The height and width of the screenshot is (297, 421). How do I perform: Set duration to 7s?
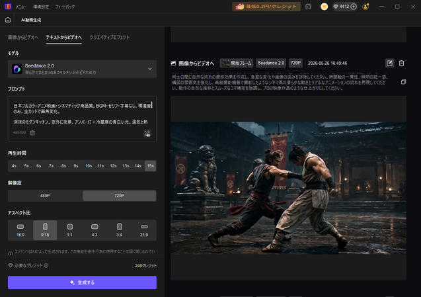[51, 166]
